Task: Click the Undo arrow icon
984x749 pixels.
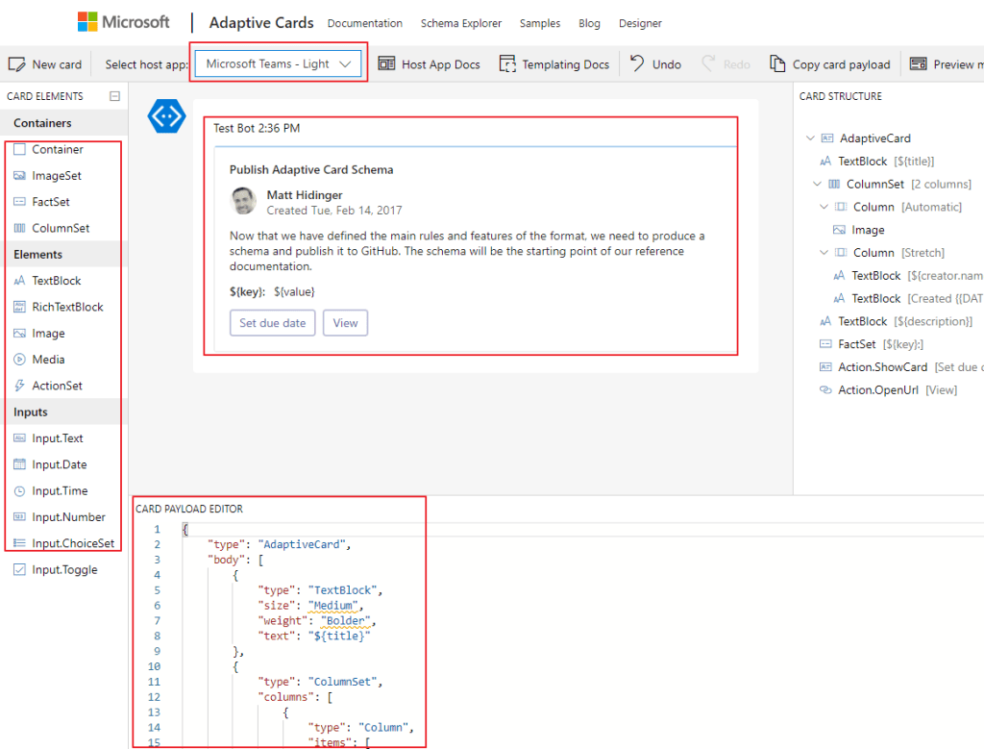Action: (x=637, y=64)
